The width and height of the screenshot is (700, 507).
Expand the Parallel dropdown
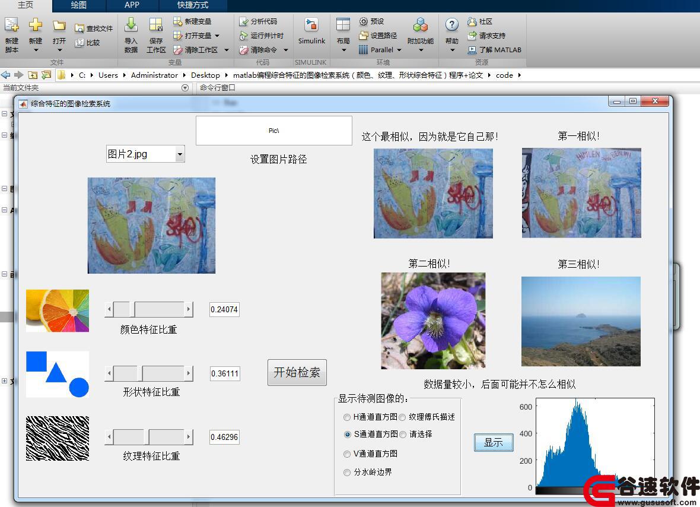click(x=399, y=50)
